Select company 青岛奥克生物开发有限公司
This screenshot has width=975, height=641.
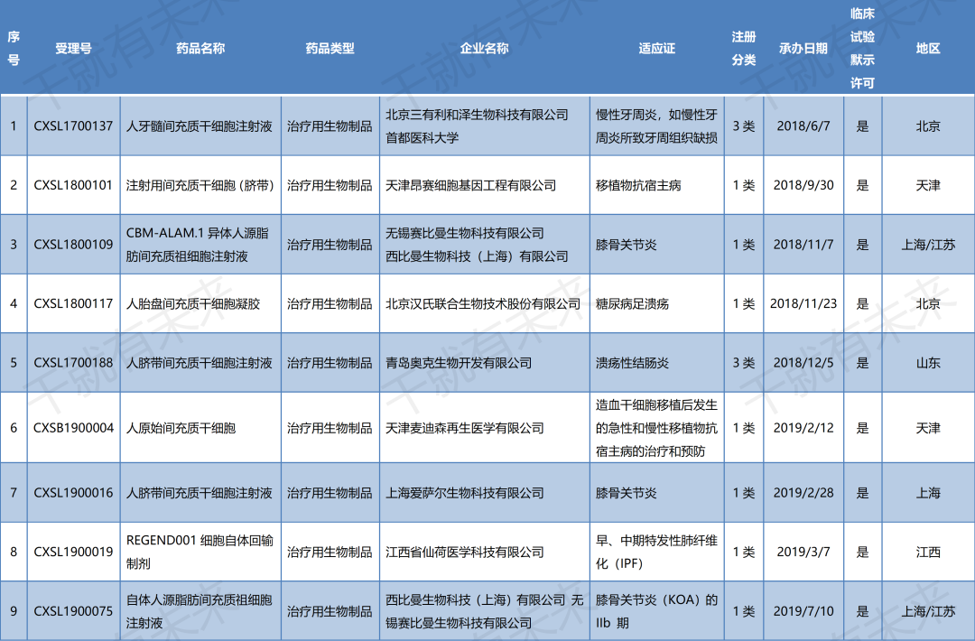[459, 363]
